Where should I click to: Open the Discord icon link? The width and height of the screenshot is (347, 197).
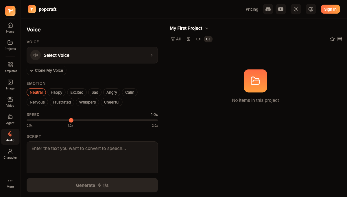point(268,9)
